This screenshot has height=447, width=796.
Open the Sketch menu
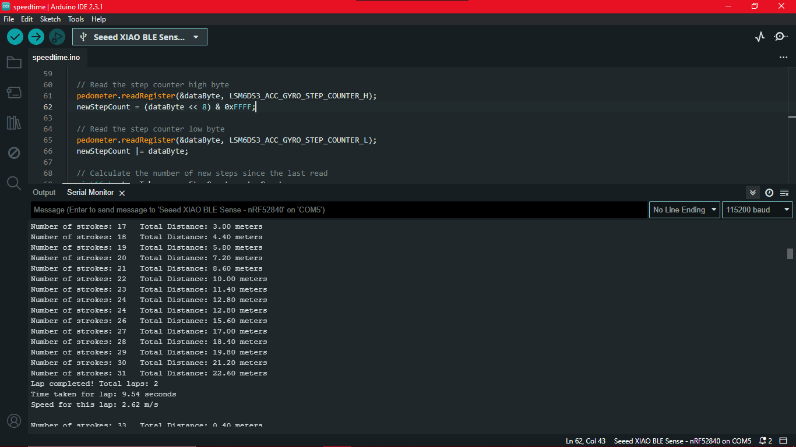pos(50,19)
